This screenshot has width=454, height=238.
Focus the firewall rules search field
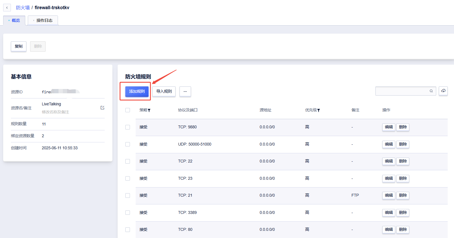click(402, 91)
